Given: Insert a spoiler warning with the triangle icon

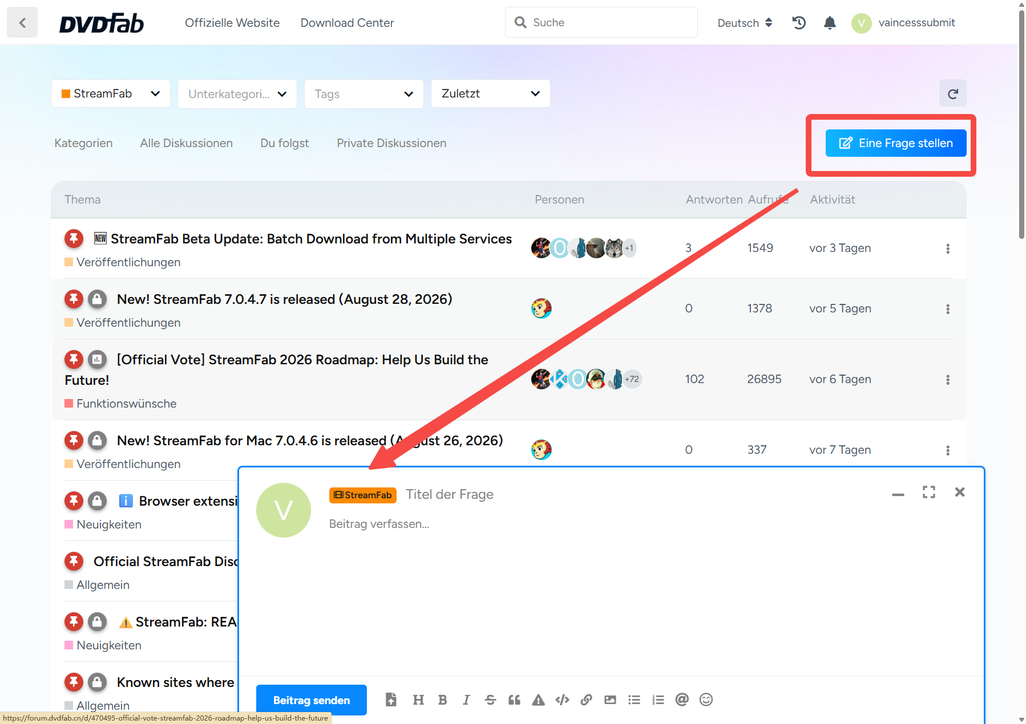Looking at the screenshot, I should click(538, 699).
